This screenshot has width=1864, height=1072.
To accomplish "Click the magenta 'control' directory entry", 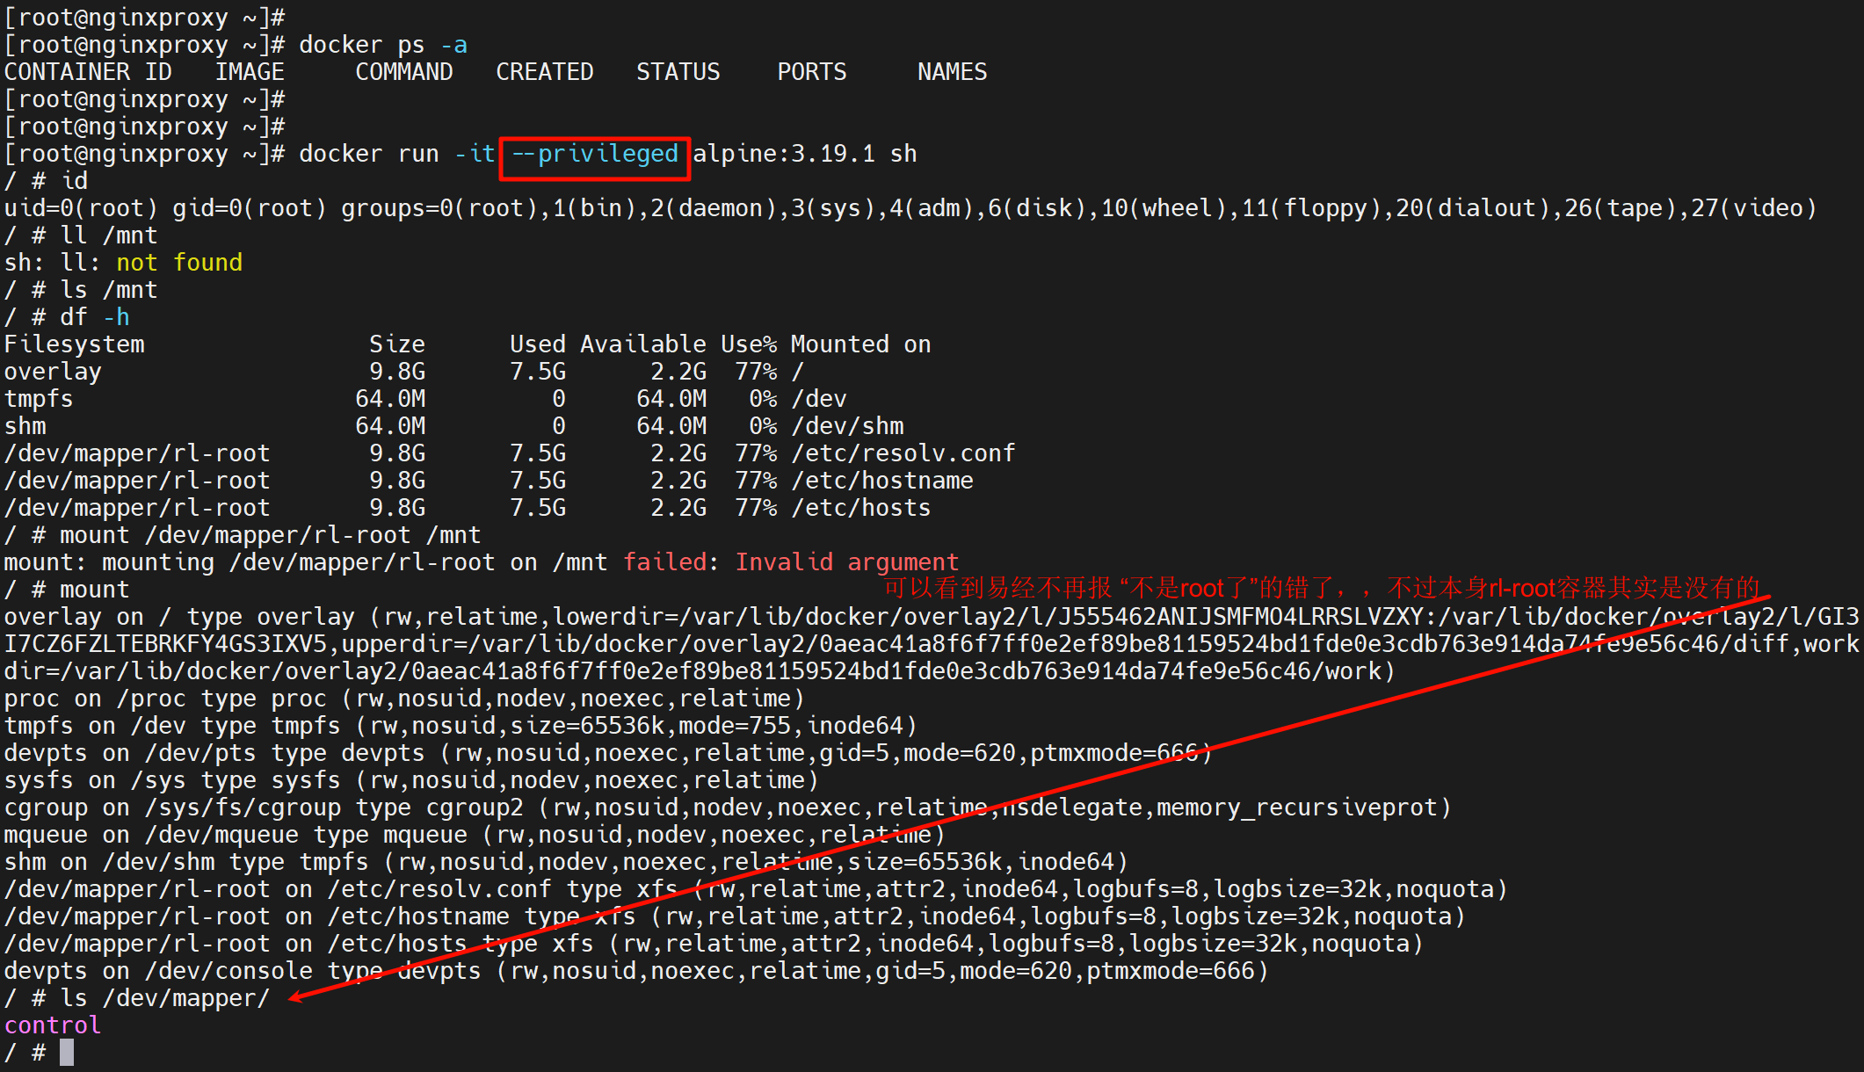I will click(53, 1025).
